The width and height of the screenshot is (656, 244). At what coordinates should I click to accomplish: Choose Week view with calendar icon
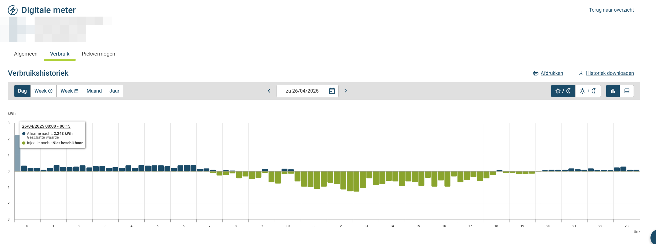click(69, 91)
